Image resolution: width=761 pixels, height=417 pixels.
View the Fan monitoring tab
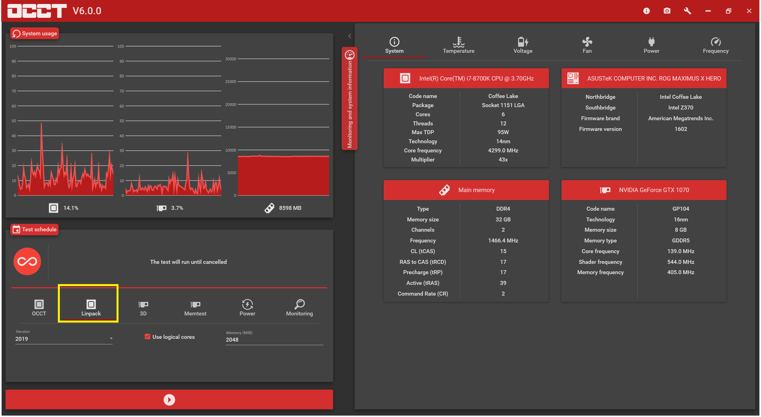coord(587,45)
